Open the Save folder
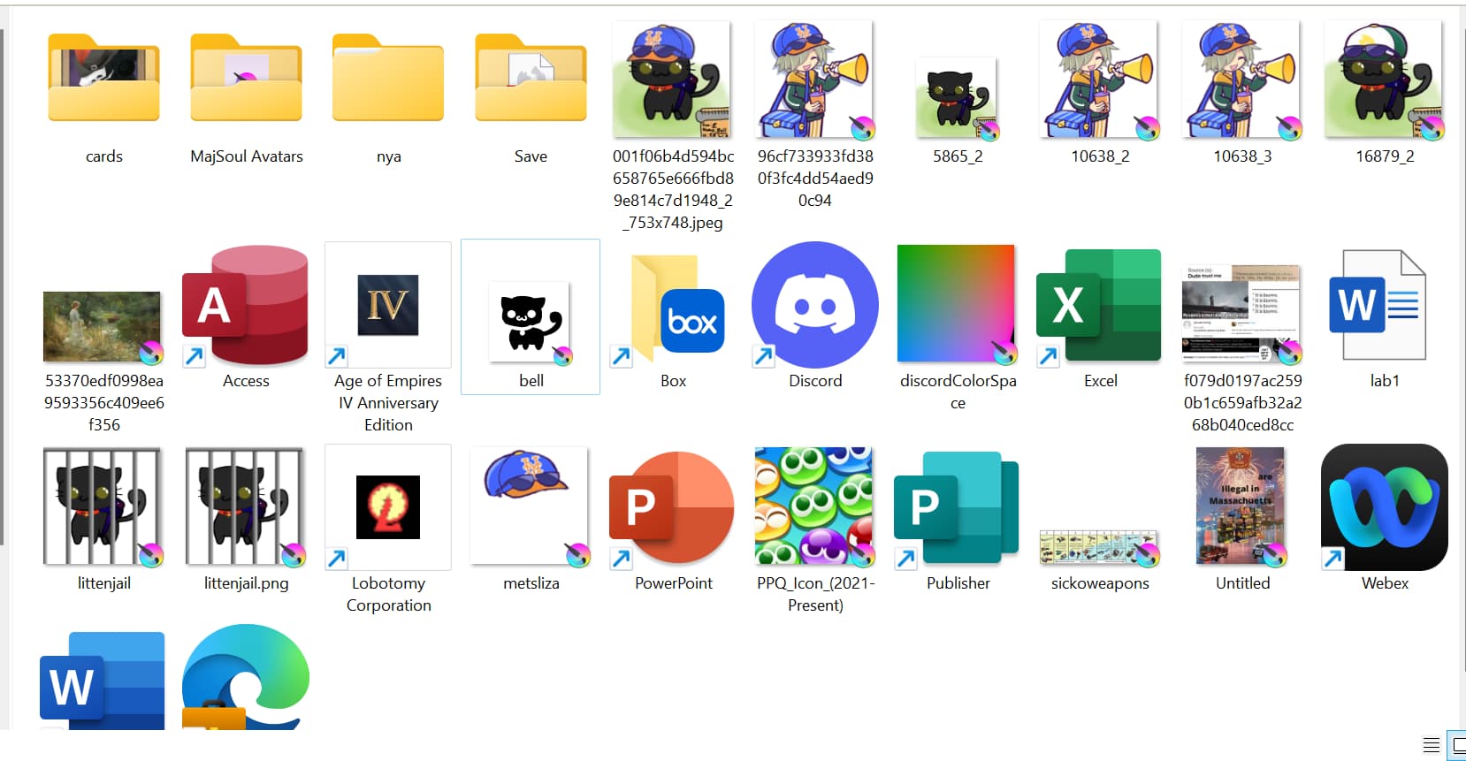This screenshot has height=761, width=1466. pyautogui.click(x=531, y=78)
